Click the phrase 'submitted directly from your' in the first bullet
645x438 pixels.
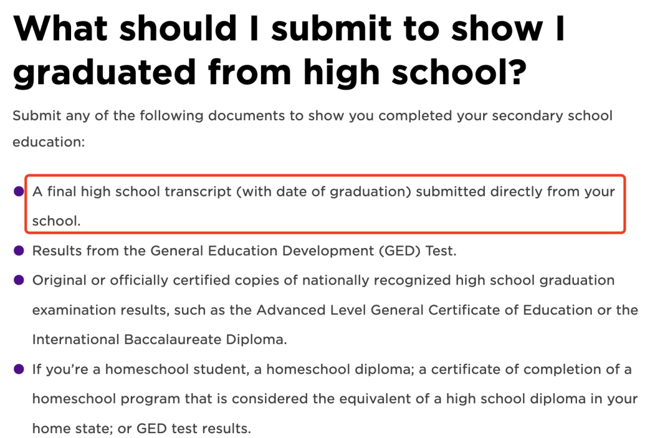pyautogui.click(x=515, y=192)
